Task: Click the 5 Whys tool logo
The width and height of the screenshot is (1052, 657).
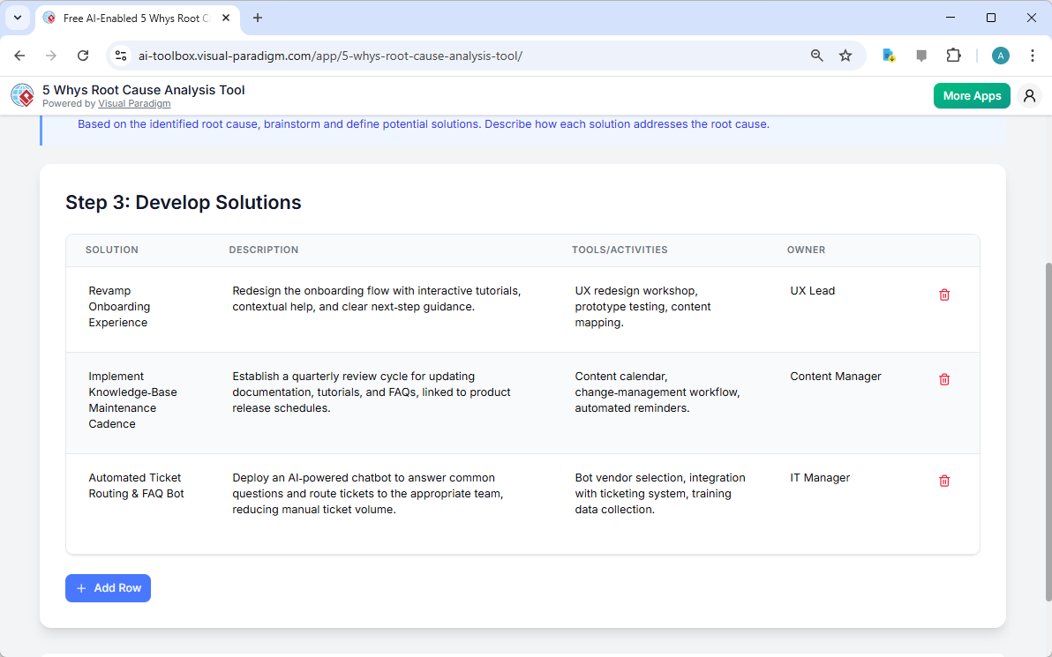Action: coord(22,95)
